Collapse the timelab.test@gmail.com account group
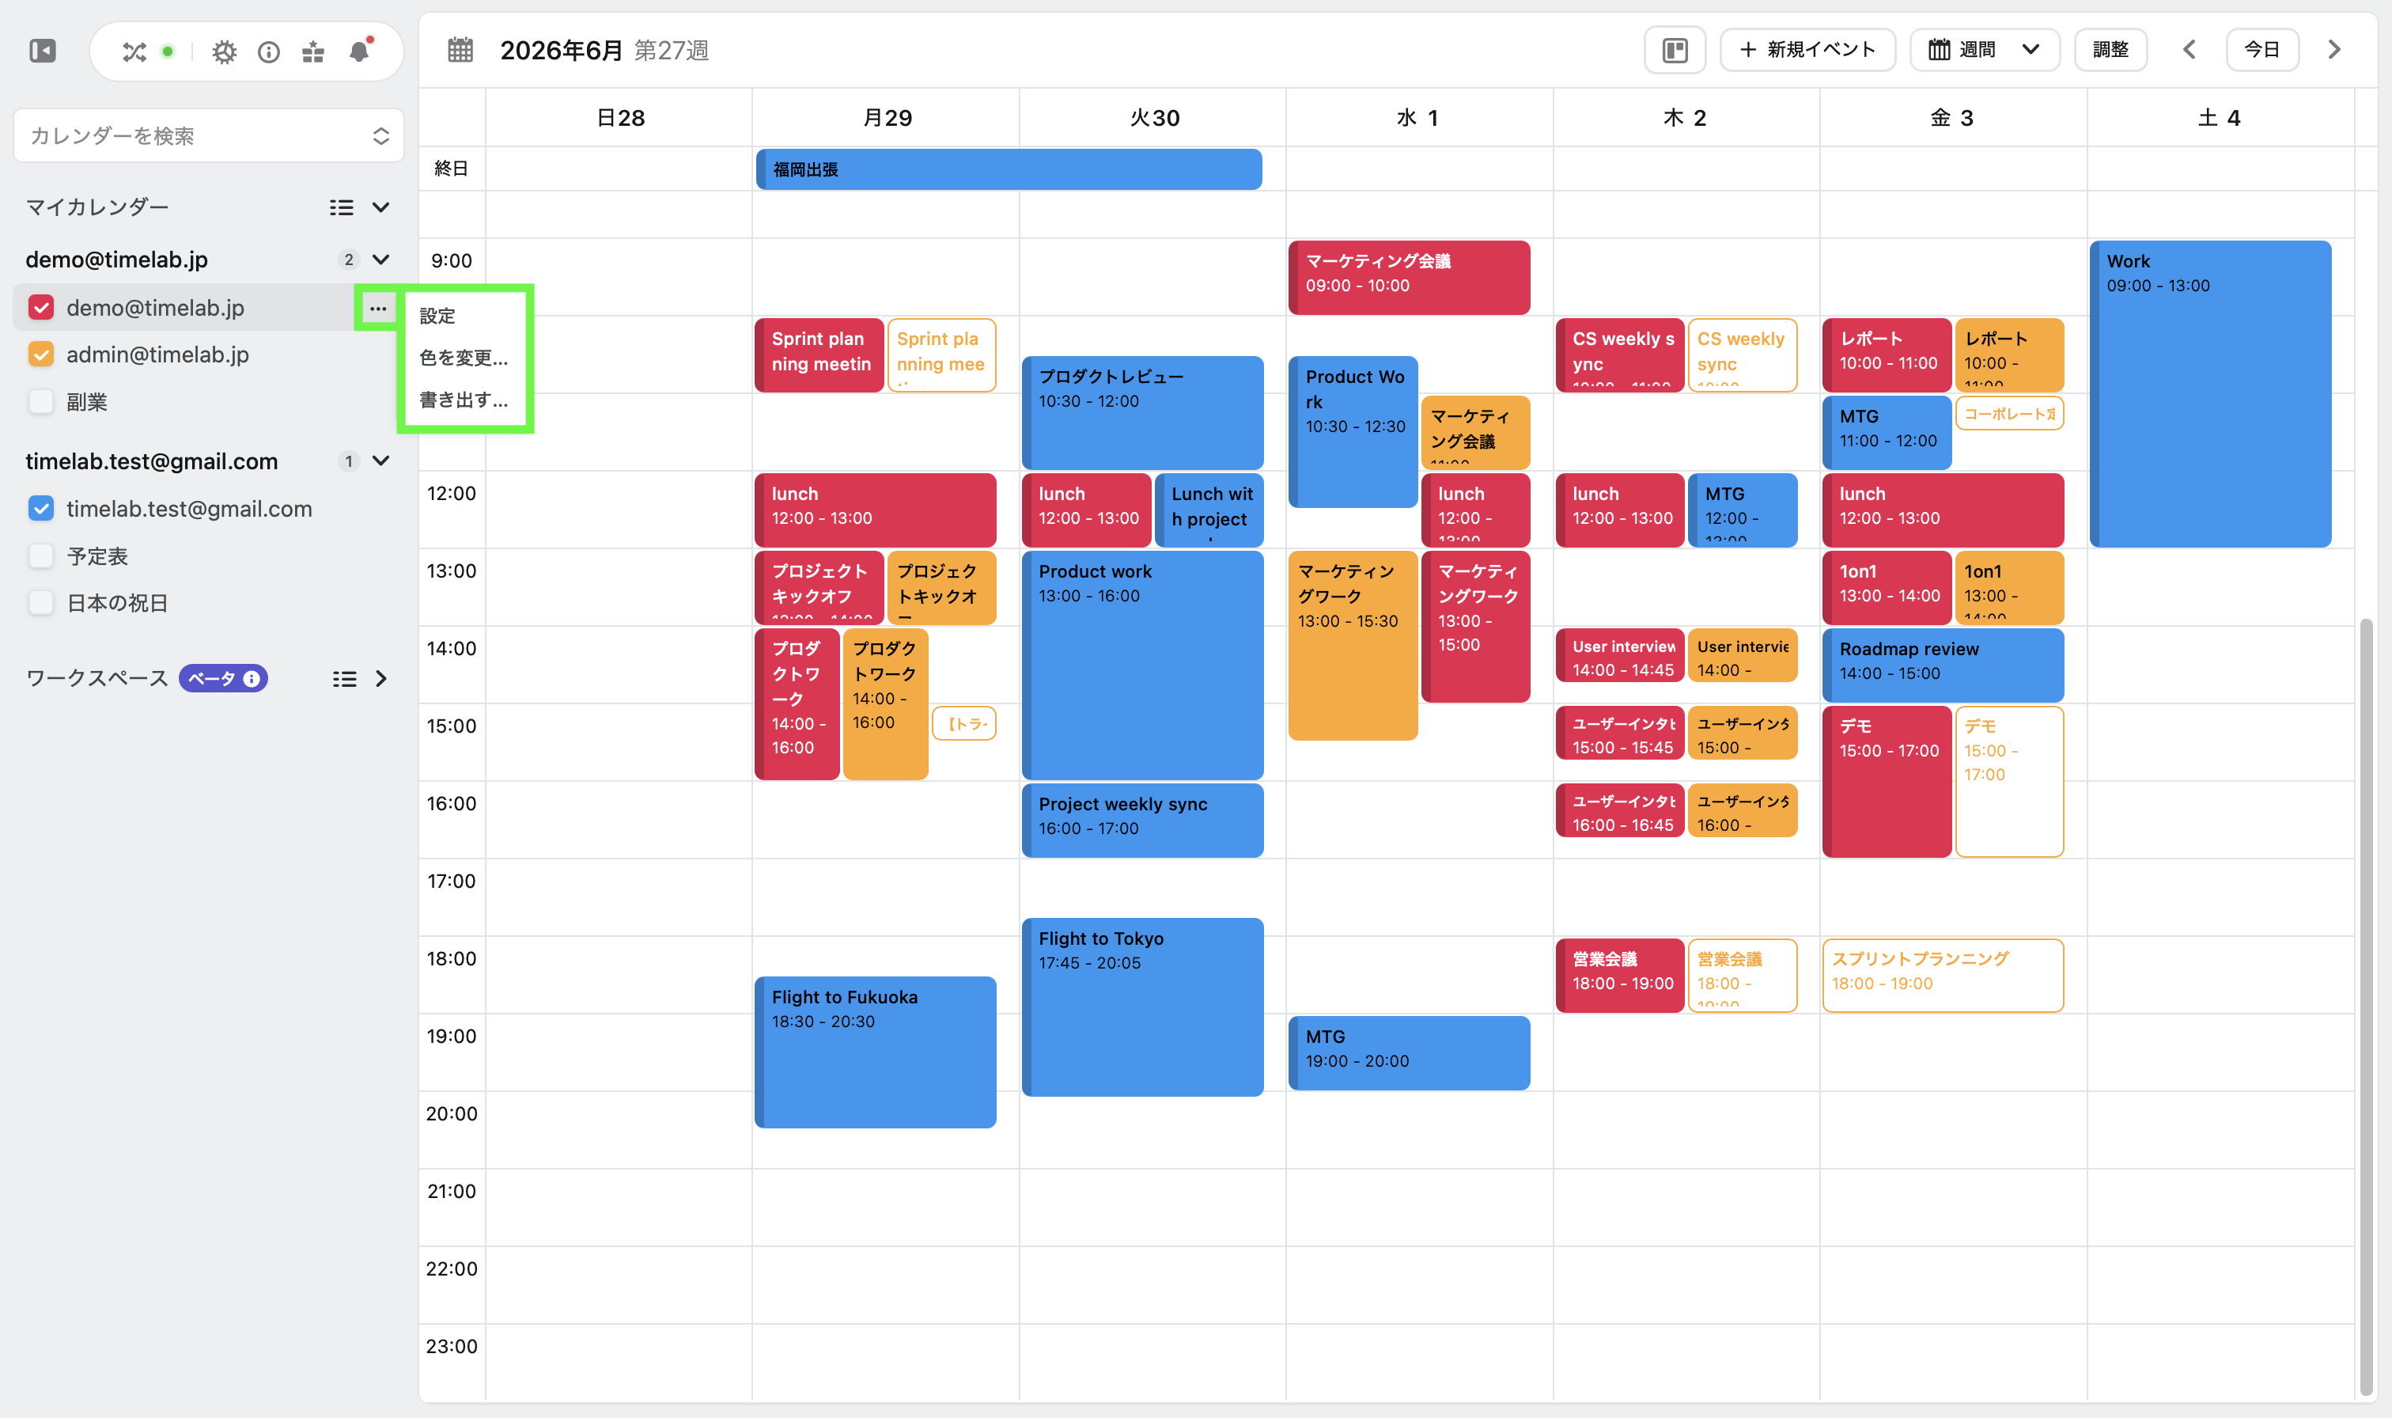This screenshot has width=2392, height=1418. click(381, 461)
